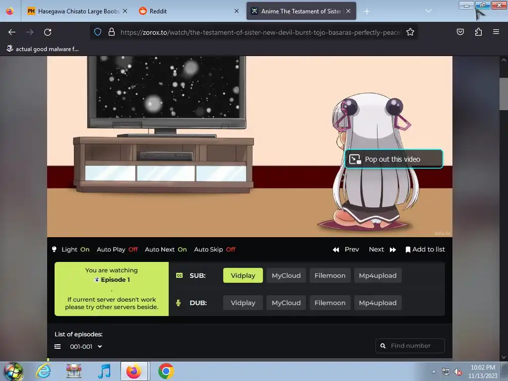
Task: Click the muted volume tray icon
Action: (x=458, y=372)
